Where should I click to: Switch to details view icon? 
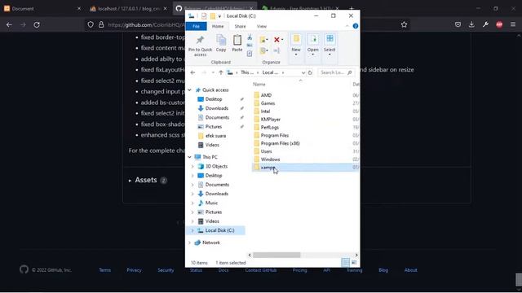(x=346, y=263)
